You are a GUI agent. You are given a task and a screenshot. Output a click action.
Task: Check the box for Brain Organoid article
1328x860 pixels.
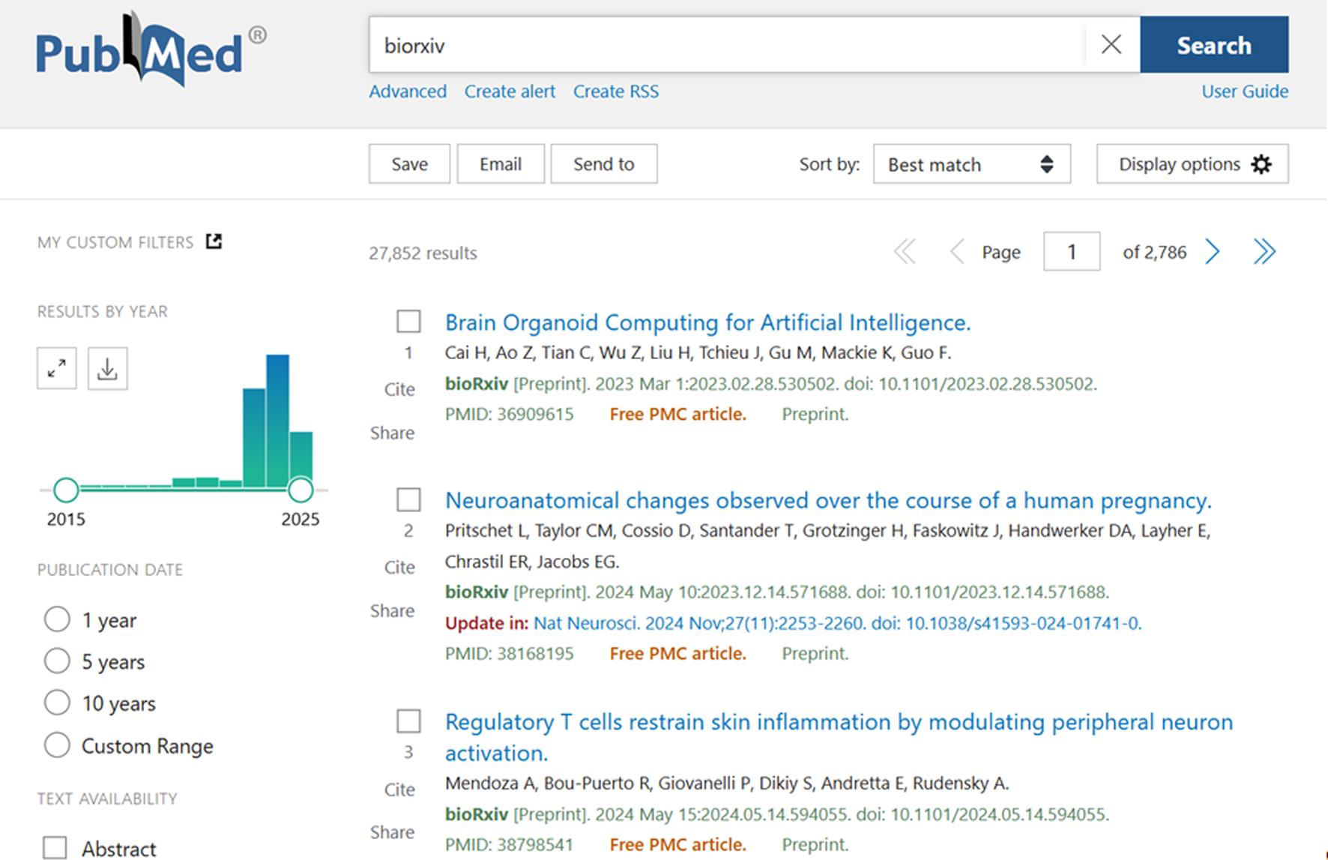[408, 322]
